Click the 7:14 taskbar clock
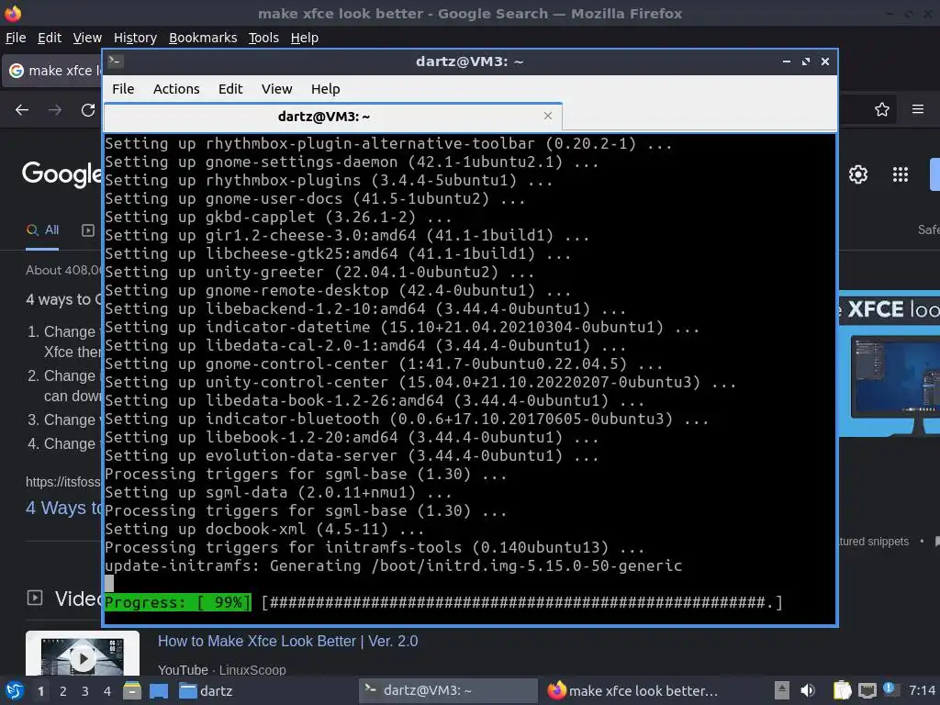The image size is (940, 705). (922, 690)
